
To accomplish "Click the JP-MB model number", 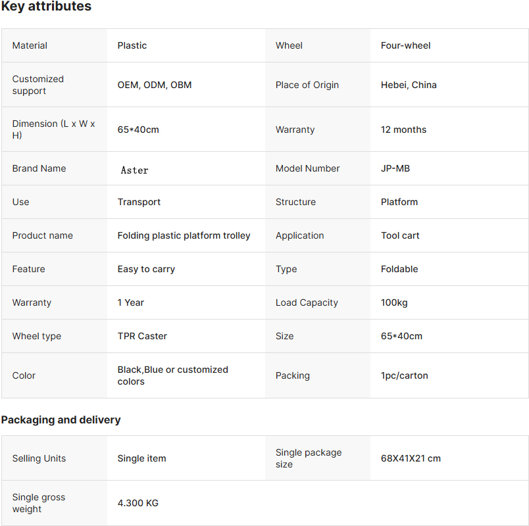I will pos(395,168).
